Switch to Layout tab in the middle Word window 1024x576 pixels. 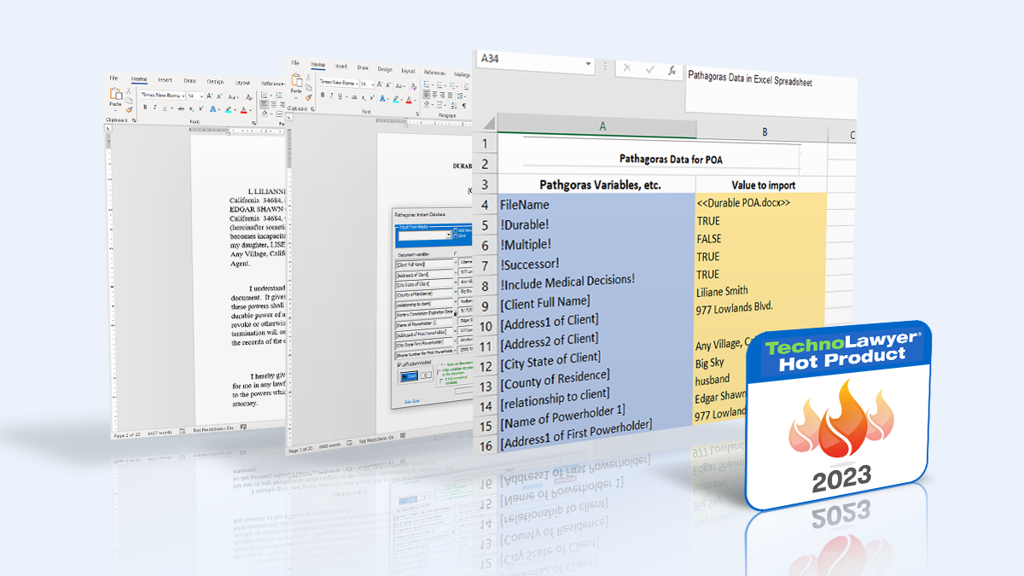pos(409,71)
